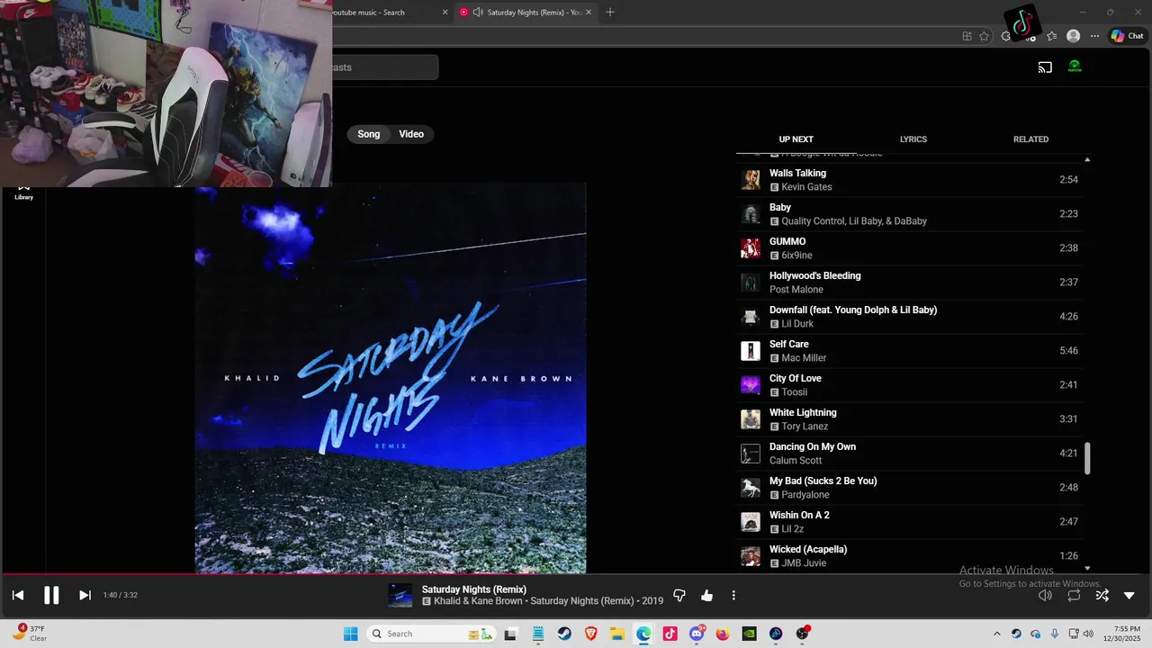1152x648 pixels.
Task: Add this page to favorites with the star
Action: coord(984,36)
